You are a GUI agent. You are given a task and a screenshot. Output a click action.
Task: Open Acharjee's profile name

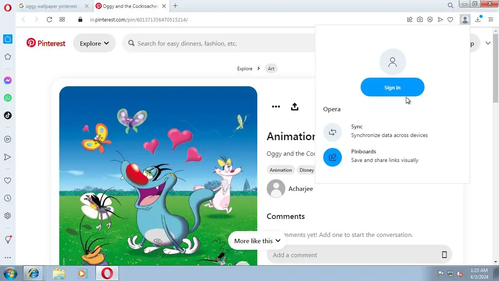coord(301,189)
